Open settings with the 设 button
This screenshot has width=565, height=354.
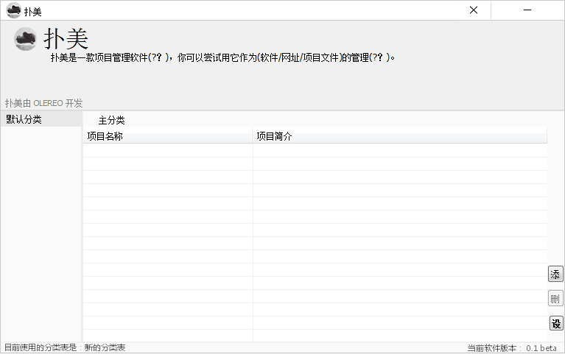(555, 323)
